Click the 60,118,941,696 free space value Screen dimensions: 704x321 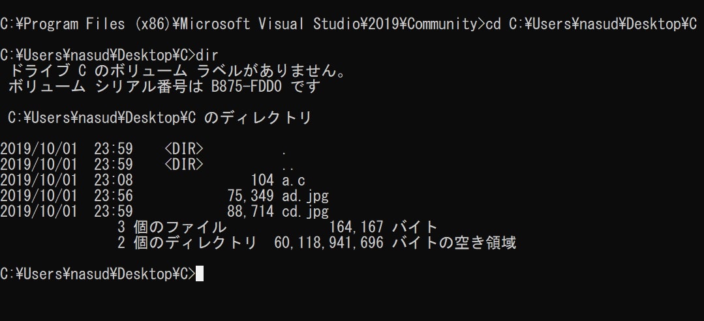point(329,243)
